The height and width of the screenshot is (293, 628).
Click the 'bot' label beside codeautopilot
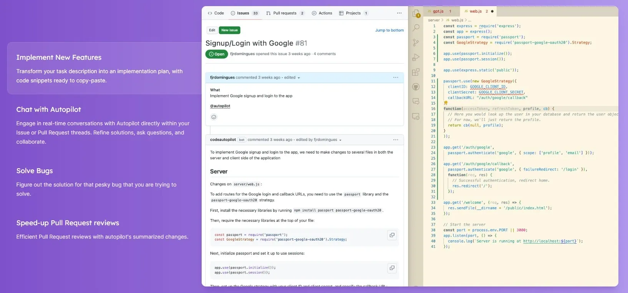(242, 140)
